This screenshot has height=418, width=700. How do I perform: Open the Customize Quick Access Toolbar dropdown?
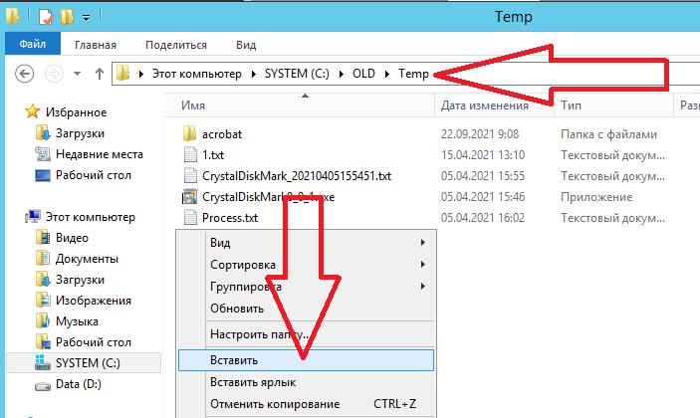(87, 17)
